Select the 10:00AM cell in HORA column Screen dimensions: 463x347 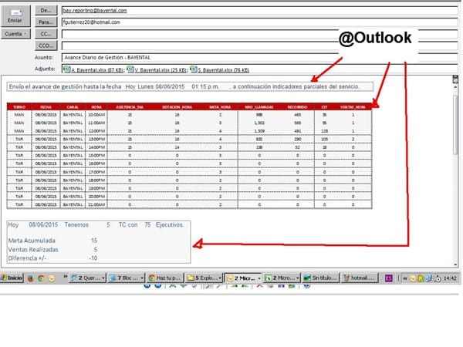pos(96,115)
